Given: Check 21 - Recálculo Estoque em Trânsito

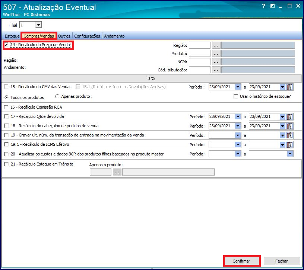Looking at the screenshot, I should pos(6,164).
